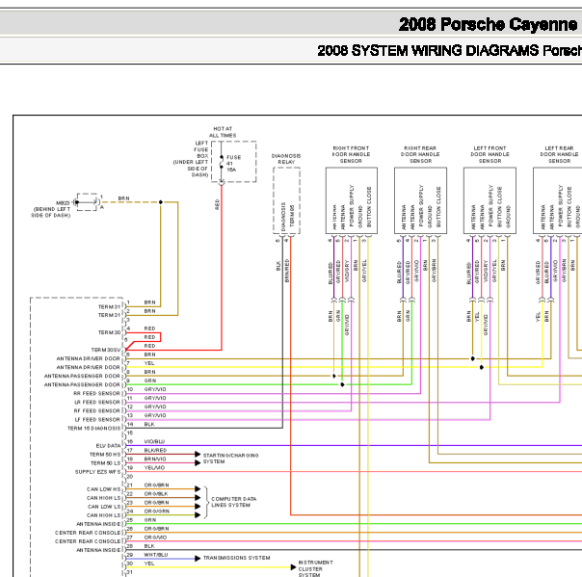
Task: Click the "CAN LOW HS" label
Action: point(103,489)
